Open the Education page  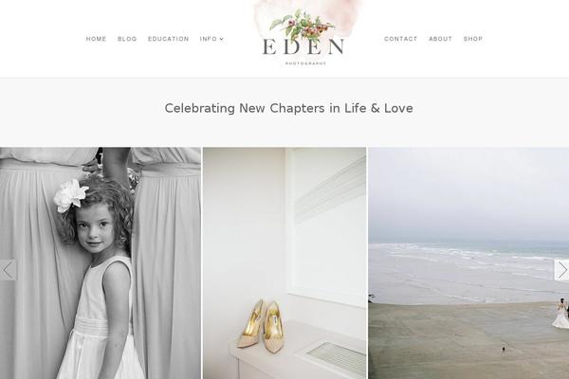[169, 39]
